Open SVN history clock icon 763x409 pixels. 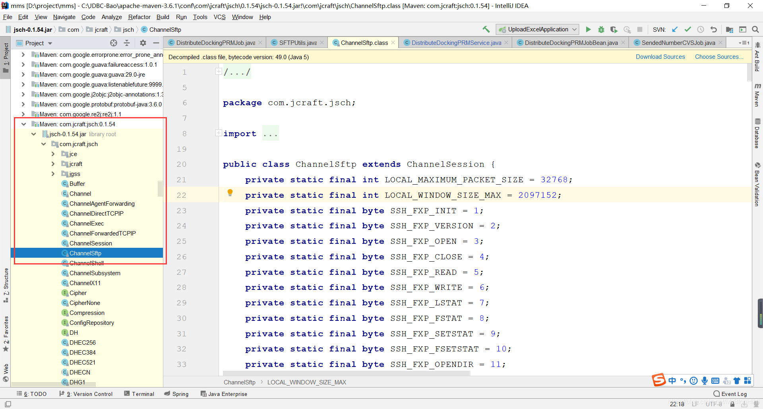[x=701, y=29]
